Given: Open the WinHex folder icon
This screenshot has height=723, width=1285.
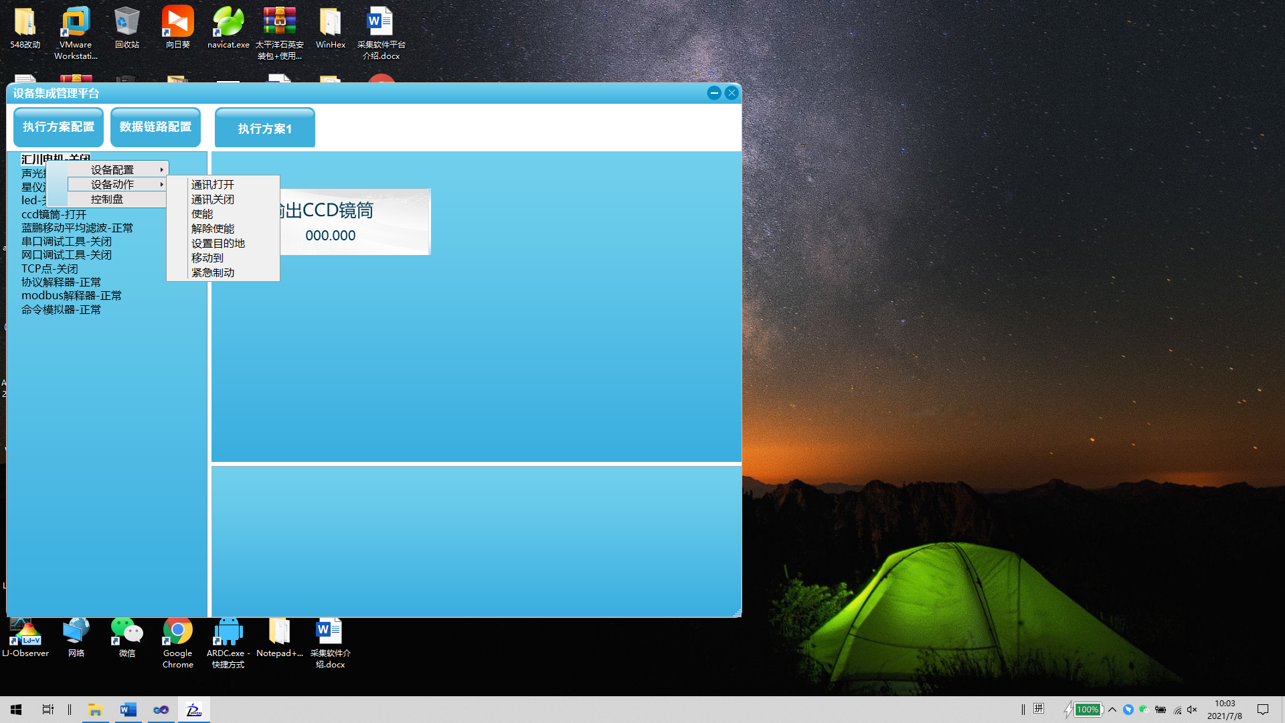Looking at the screenshot, I should pos(331,23).
